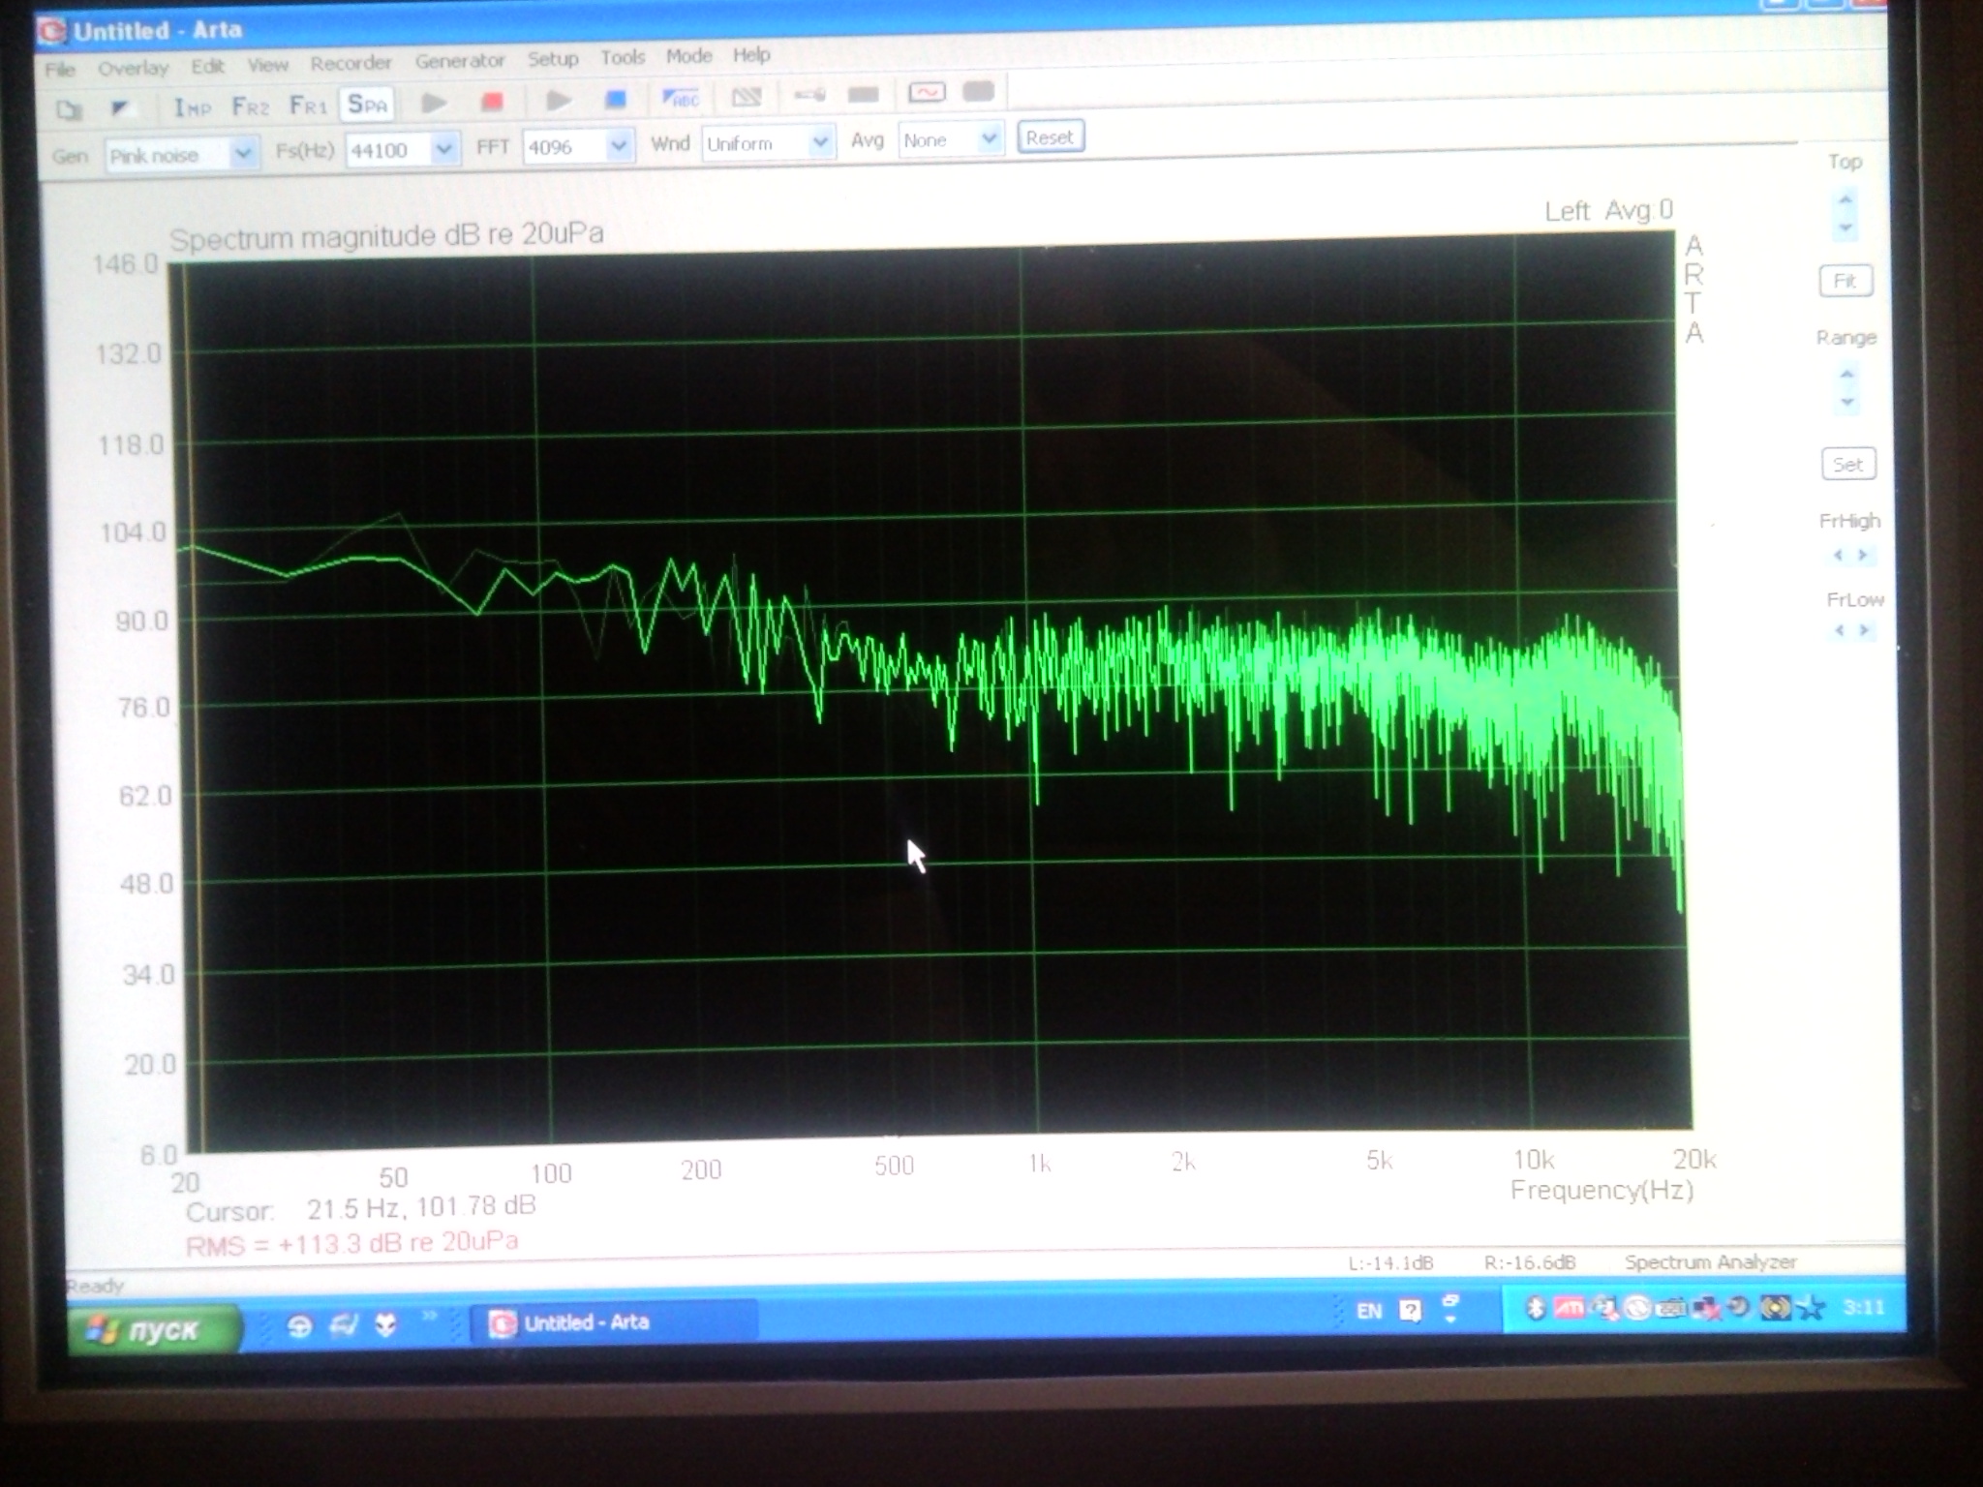Click the Untitled - Arta taskbar button

click(586, 1322)
